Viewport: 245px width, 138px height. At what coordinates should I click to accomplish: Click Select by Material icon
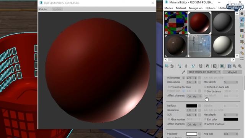[x=242, y=53]
